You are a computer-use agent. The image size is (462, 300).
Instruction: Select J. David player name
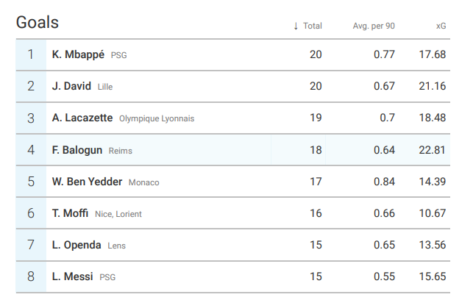(x=71, y=86)
